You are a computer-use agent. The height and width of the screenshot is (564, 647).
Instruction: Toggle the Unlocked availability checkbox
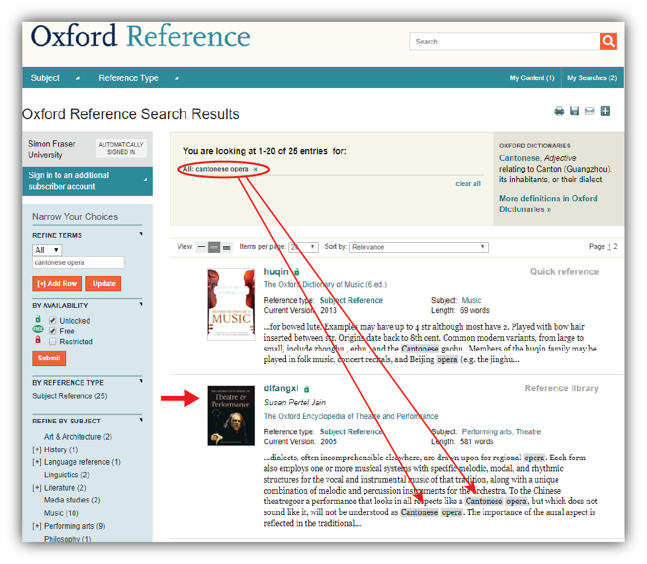point(52,320)
